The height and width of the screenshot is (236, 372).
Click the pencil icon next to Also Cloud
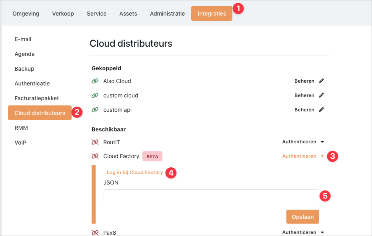pyautogui.click(x=321, y=81)
